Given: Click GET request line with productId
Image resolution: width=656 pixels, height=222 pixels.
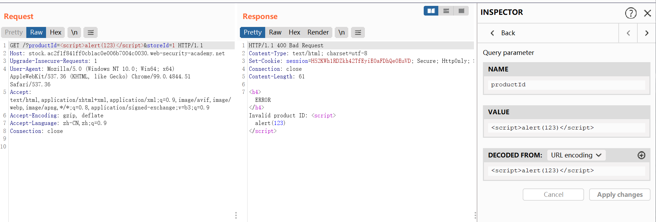Looking at the screenshot, I should click(x=106, y=46).
